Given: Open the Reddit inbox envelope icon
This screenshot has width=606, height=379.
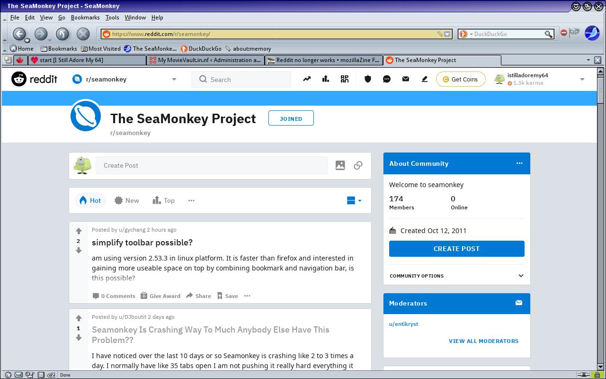Looking at the screenshot, I should tap(406, 79).
